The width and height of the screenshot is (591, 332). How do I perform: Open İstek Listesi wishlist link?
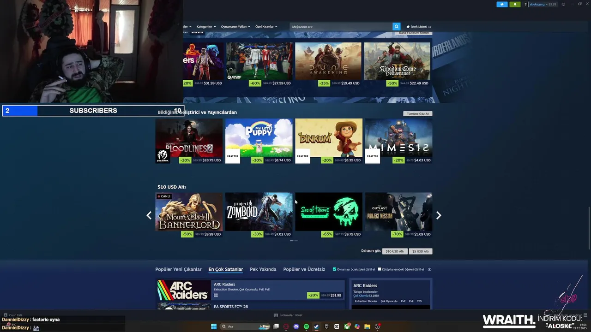418,27
